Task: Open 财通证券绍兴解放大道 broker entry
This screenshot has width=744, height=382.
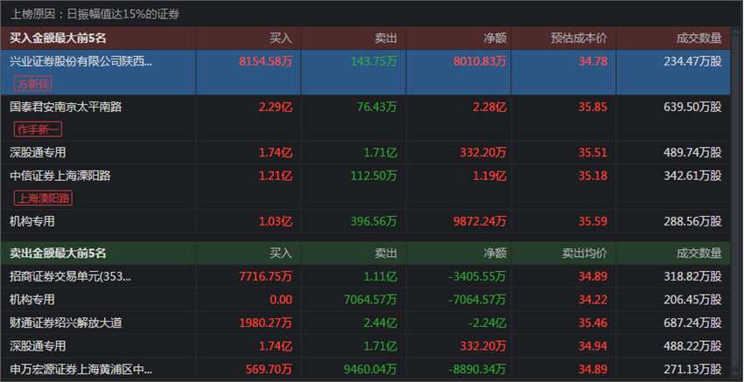Action: [66, 323]
